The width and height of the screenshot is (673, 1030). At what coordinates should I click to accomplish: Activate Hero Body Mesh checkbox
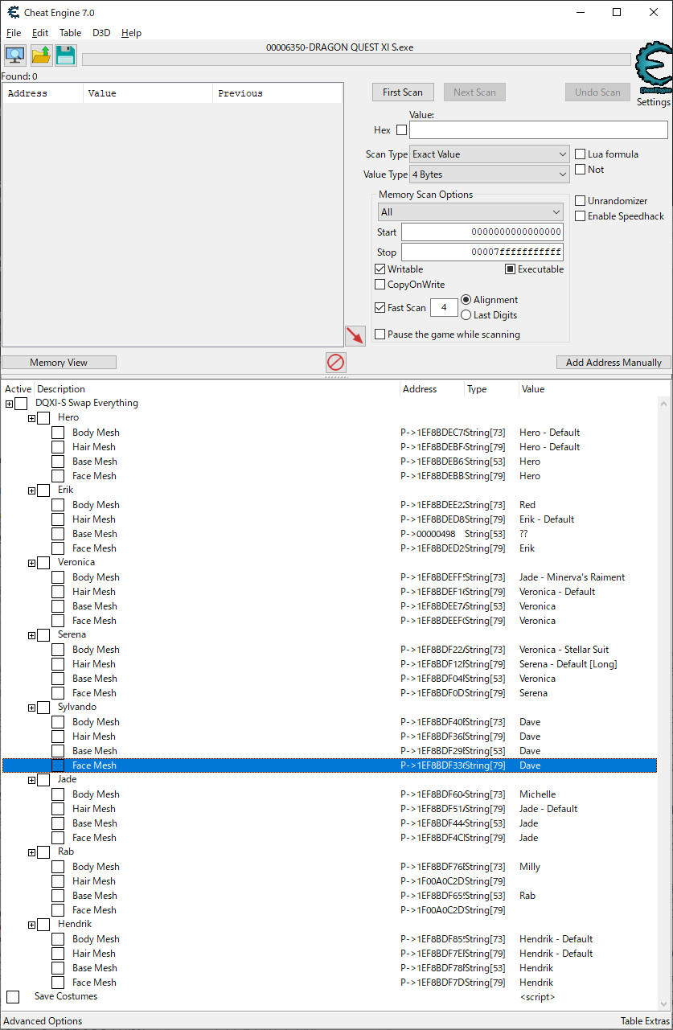[58, 433]
